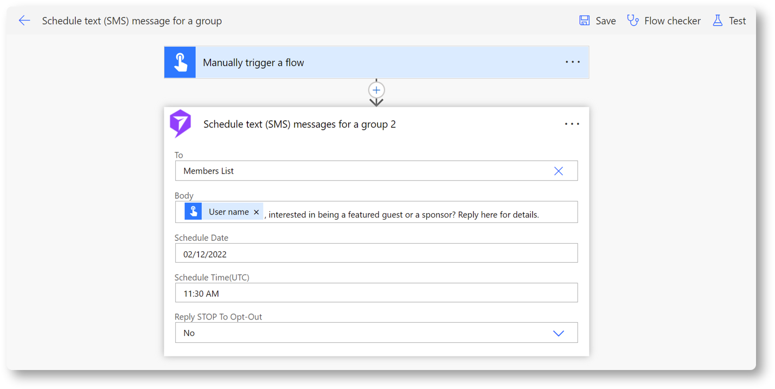This screenshot has height=389, width=775.
Task: Click the Manually trigger a flow hand icon
Action: (x=180, y=62)
